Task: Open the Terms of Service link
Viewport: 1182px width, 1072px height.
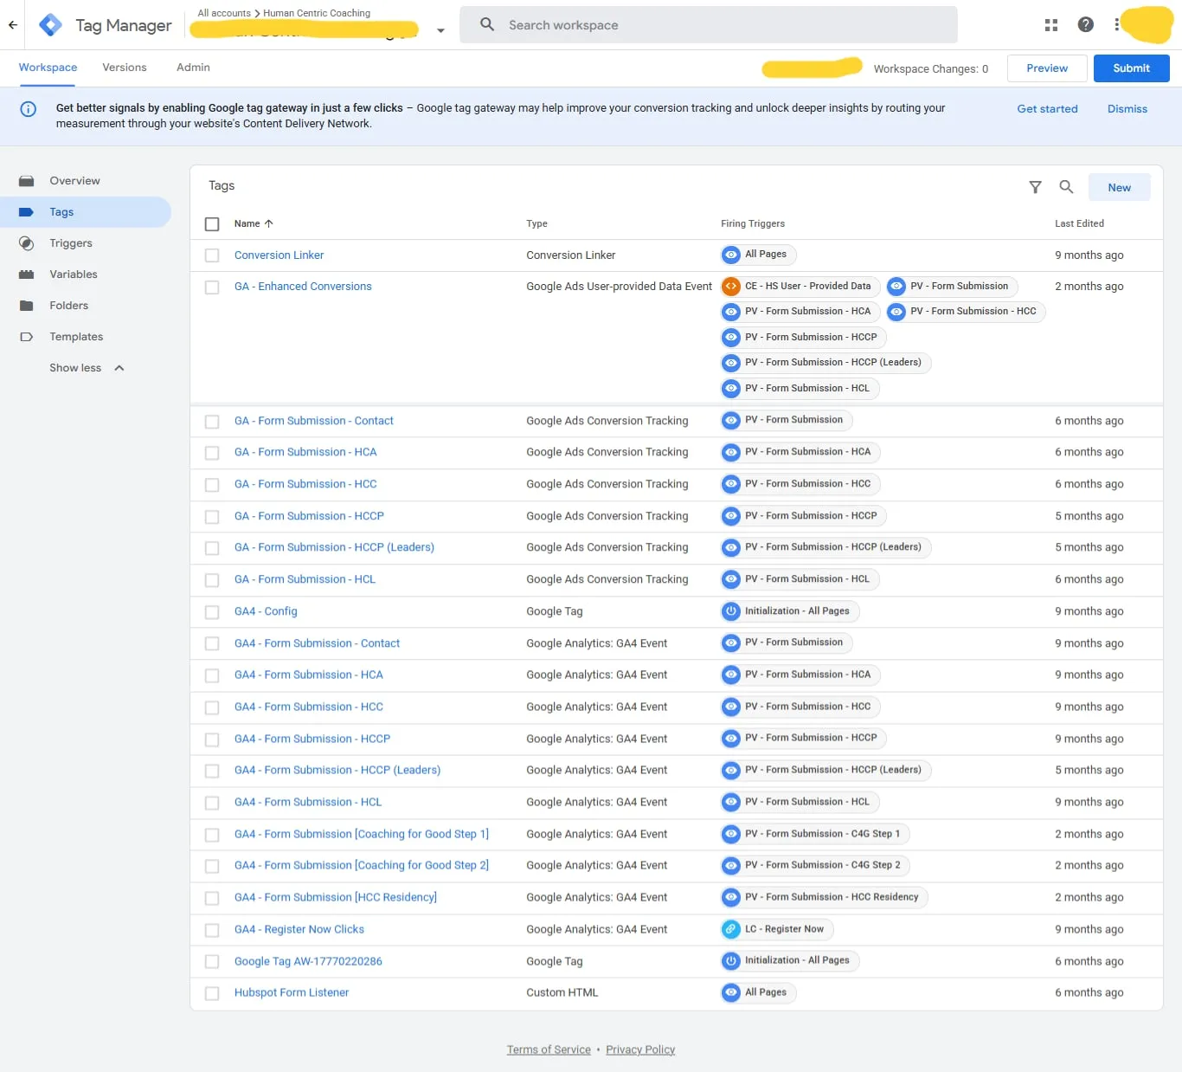Action: [x=549, y=1049]
